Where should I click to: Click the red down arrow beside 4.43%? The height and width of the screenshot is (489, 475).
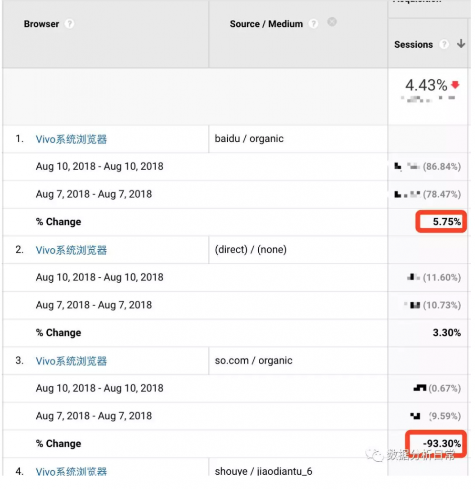click(455, 85)
